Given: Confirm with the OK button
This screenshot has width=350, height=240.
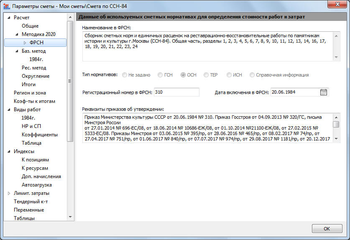Looking at the screenshot, I should pyautogui.click(x=327, y=229).
